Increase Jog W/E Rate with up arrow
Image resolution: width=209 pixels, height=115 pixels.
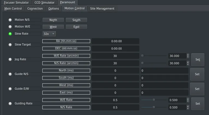[x=188, y=55]
